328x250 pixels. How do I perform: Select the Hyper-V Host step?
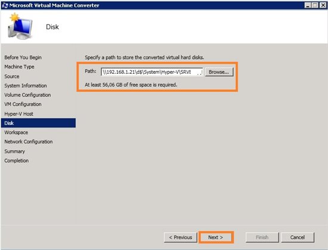[18, 114]
